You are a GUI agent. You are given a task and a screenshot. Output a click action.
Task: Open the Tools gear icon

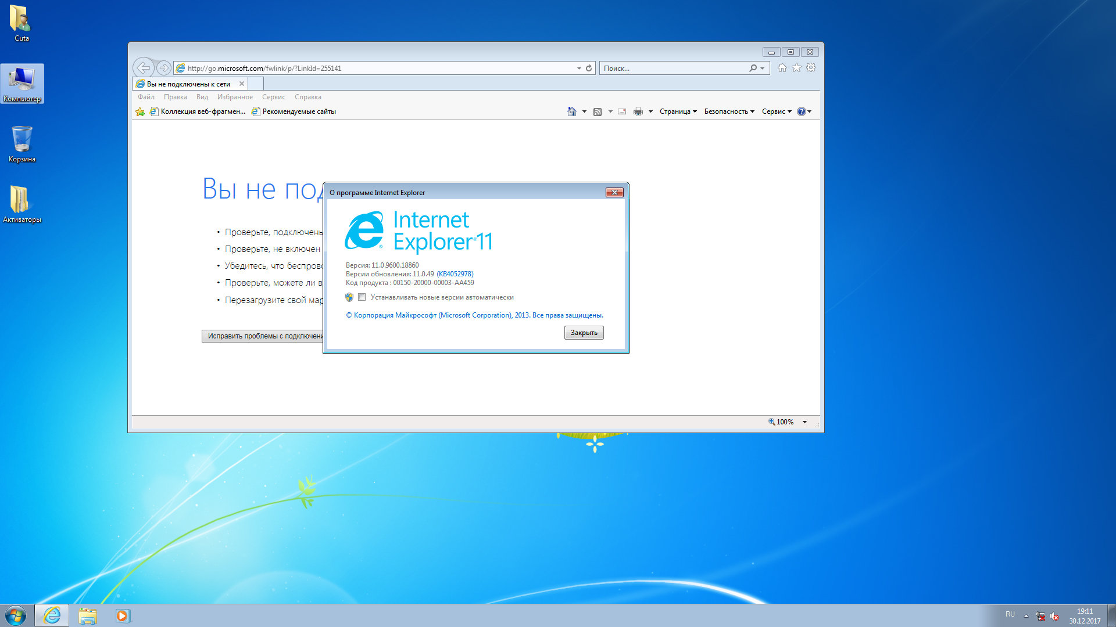(811, 68)
